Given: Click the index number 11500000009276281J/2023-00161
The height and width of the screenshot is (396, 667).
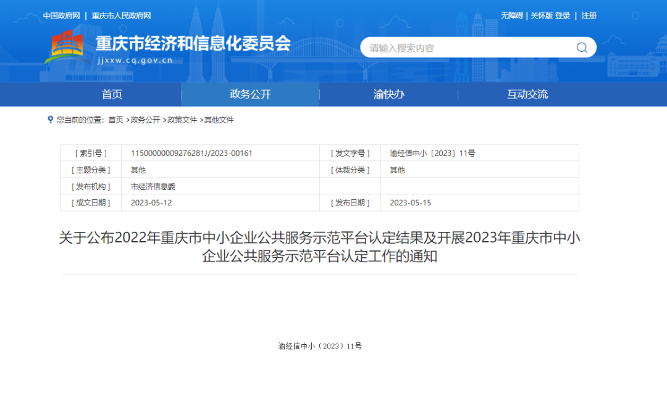Looking at the screenshot, I should [x=191, y=154].
